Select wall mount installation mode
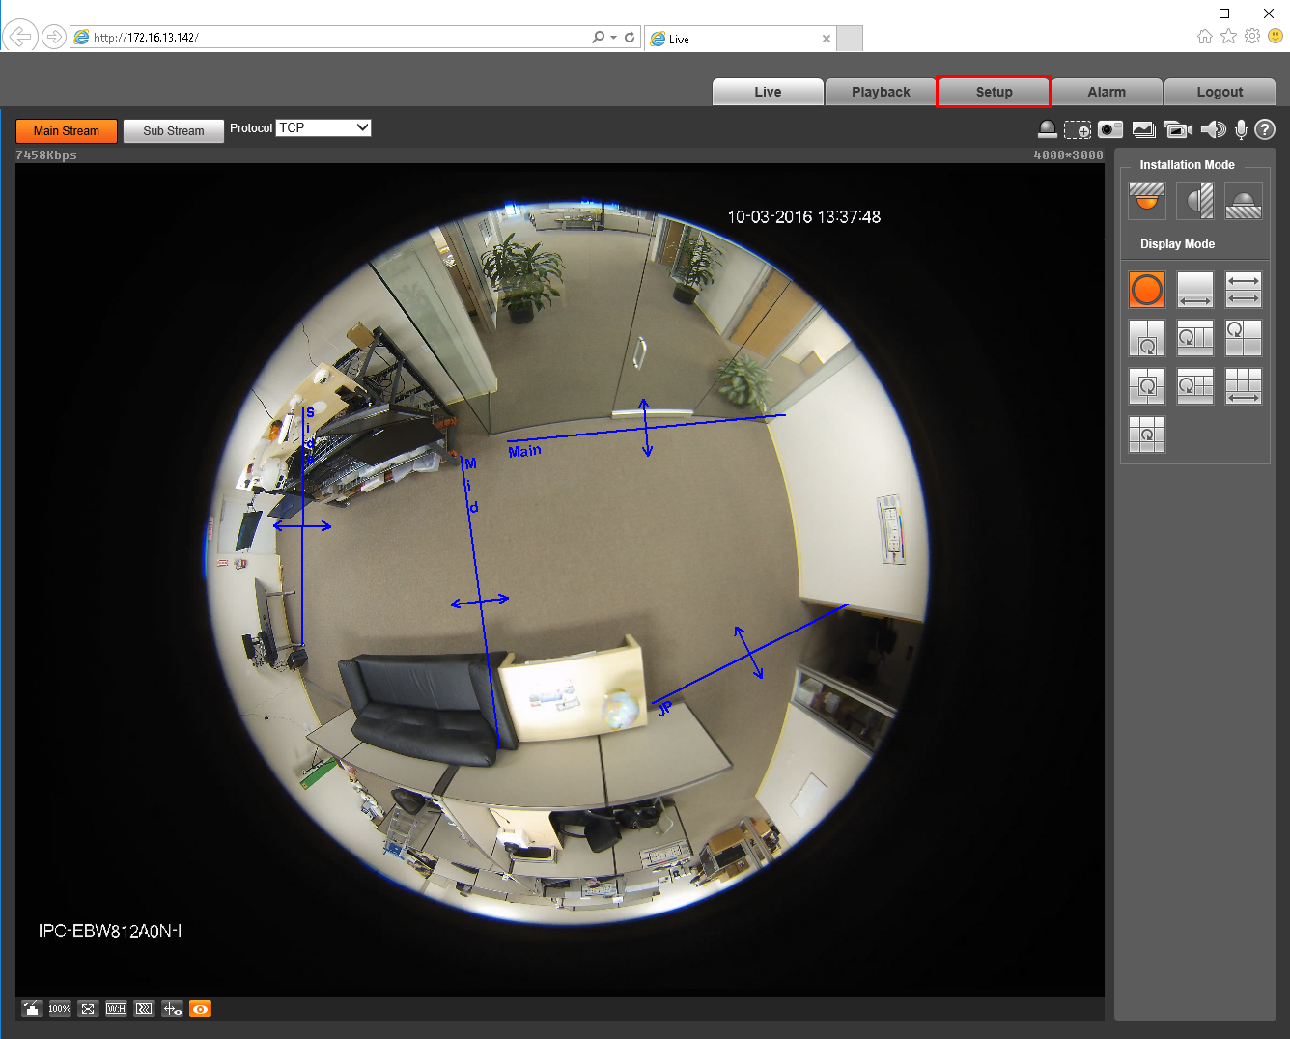Screen dimensions: 1290x1039 tap(1195, 201)
